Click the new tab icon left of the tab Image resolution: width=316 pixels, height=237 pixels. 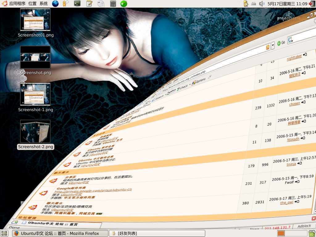click(x=15, y=222)
